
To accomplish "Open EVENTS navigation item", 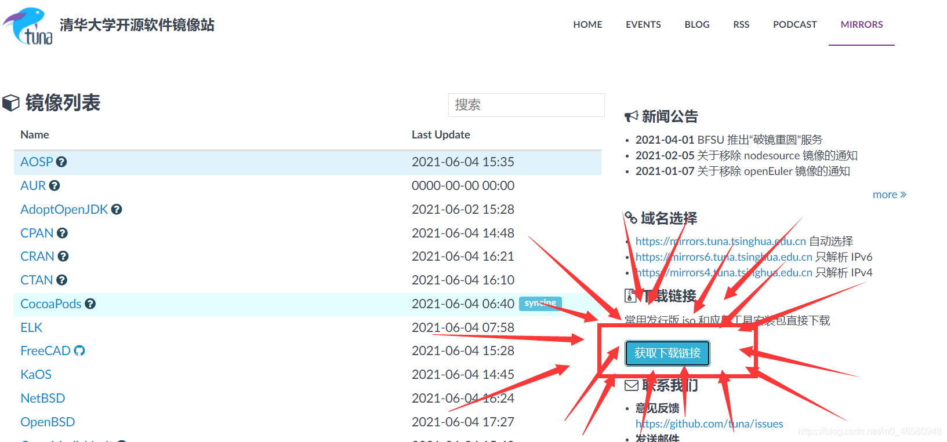I will pyautogui.click(x=643, y=24).
